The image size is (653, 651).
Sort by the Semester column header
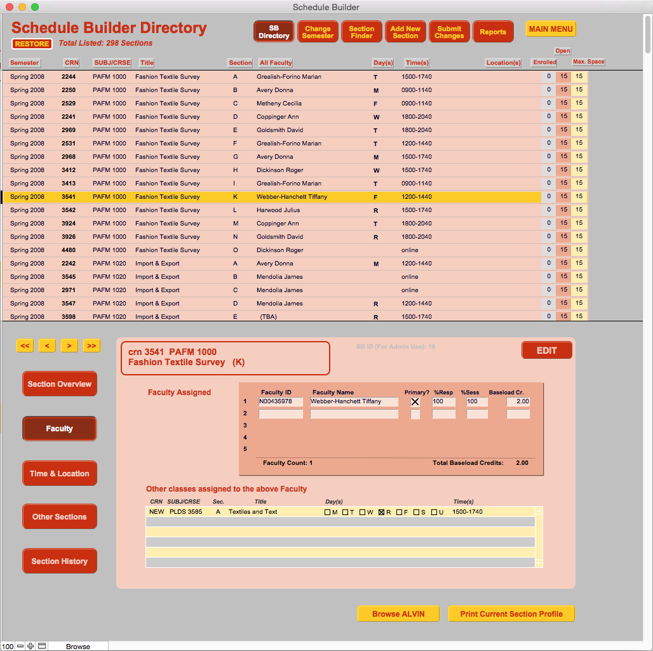(25, 63)
